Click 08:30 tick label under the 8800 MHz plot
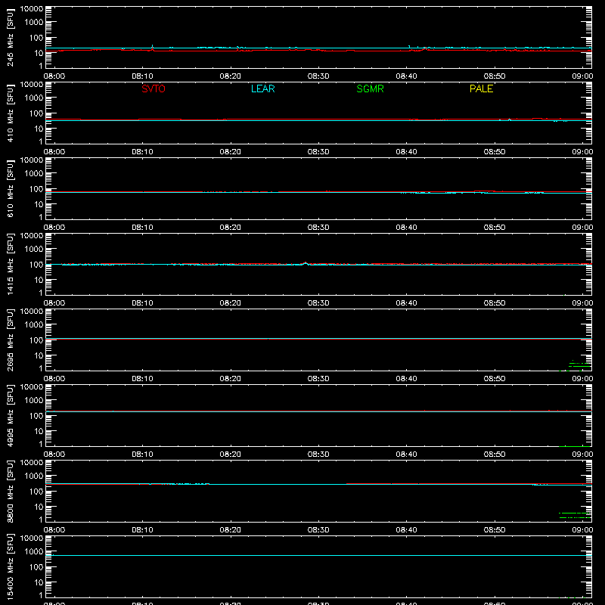 tap(318, 530)
